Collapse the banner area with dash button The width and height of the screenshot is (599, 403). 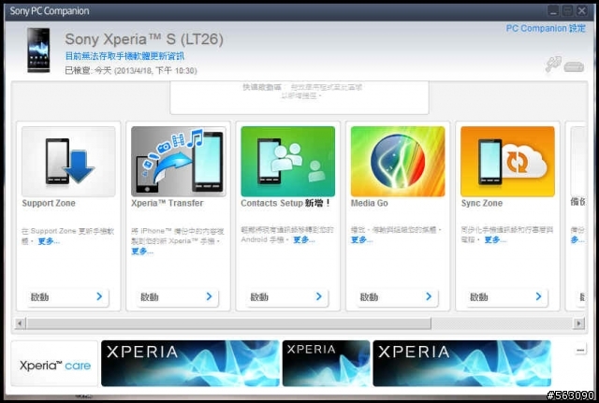click(580, 350)
